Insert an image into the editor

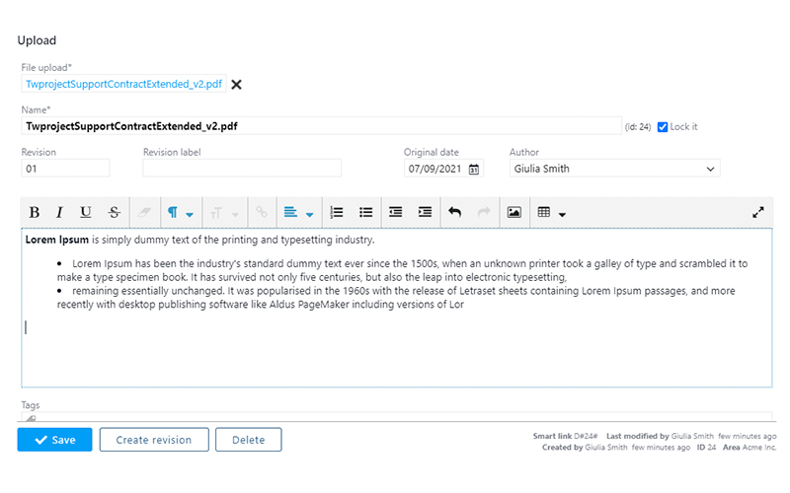[513, 212]
